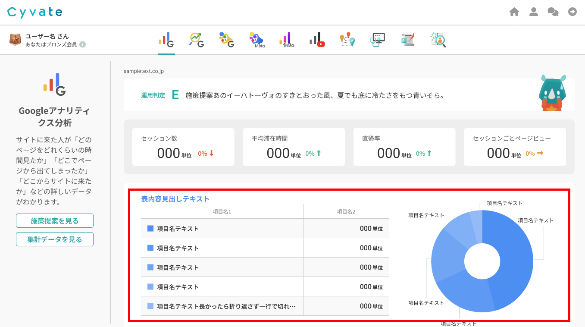The width and height of the screenshot is (585, 327).
Task: Switch to the Insta analytics tab
Action: click(x=287, y=40)
